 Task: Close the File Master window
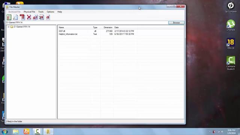click(x=180, y=6)
